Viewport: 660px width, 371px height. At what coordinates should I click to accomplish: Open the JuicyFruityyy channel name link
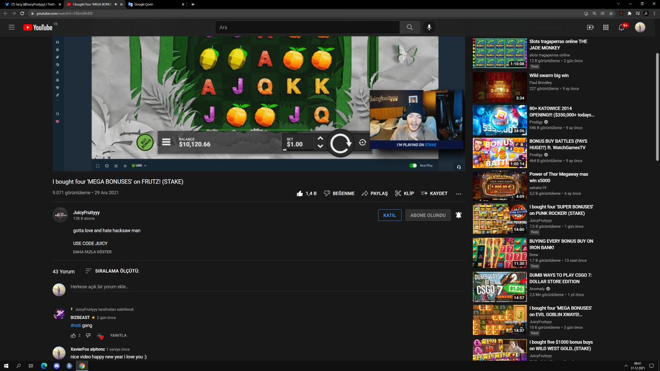pyautogui.click(x=86, y=212)
